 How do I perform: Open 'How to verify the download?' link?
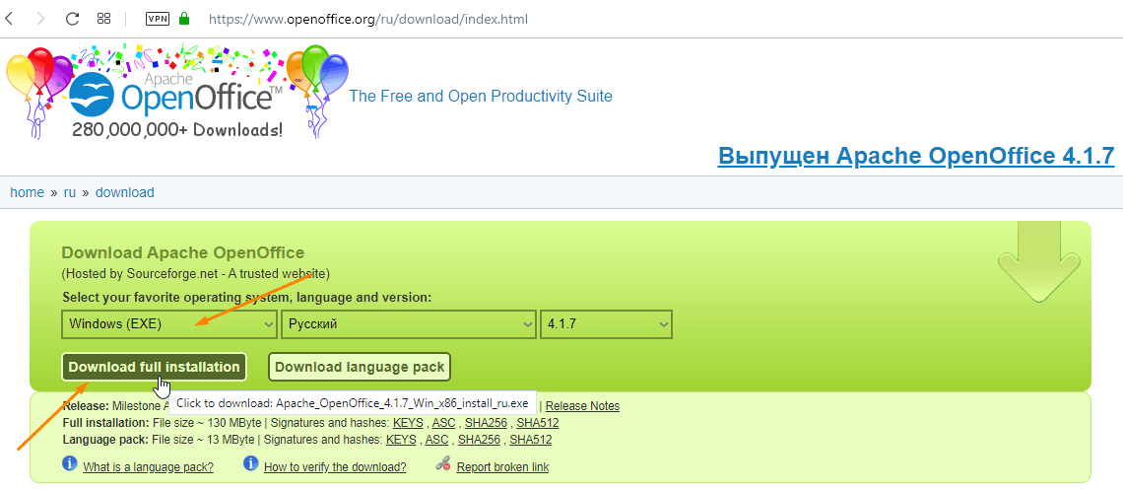coord(335,467)
